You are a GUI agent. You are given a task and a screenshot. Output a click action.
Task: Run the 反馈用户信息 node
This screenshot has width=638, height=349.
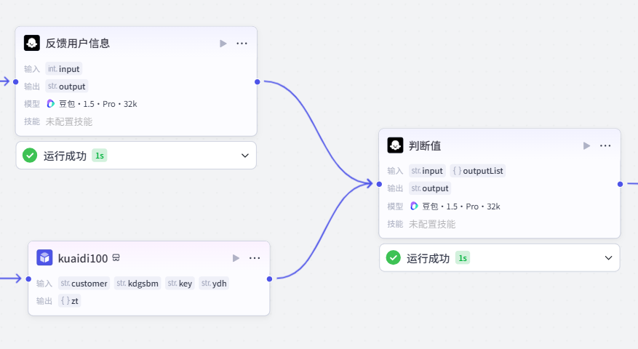pyautogui.click(x=223, y=44)
